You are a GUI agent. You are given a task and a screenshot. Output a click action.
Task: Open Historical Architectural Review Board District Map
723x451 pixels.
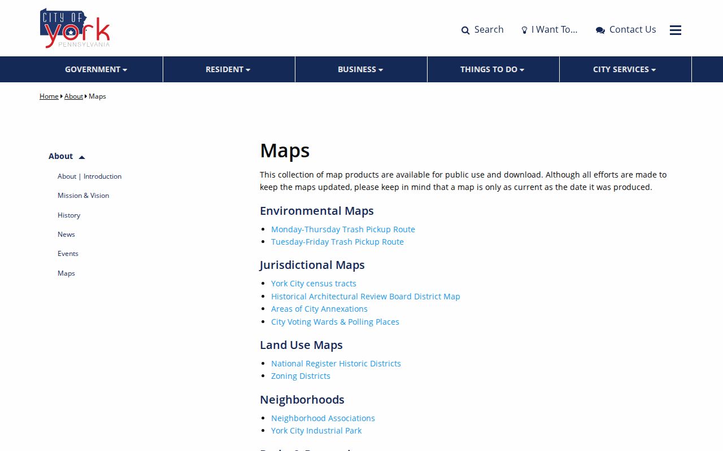[x=365, y=297]
